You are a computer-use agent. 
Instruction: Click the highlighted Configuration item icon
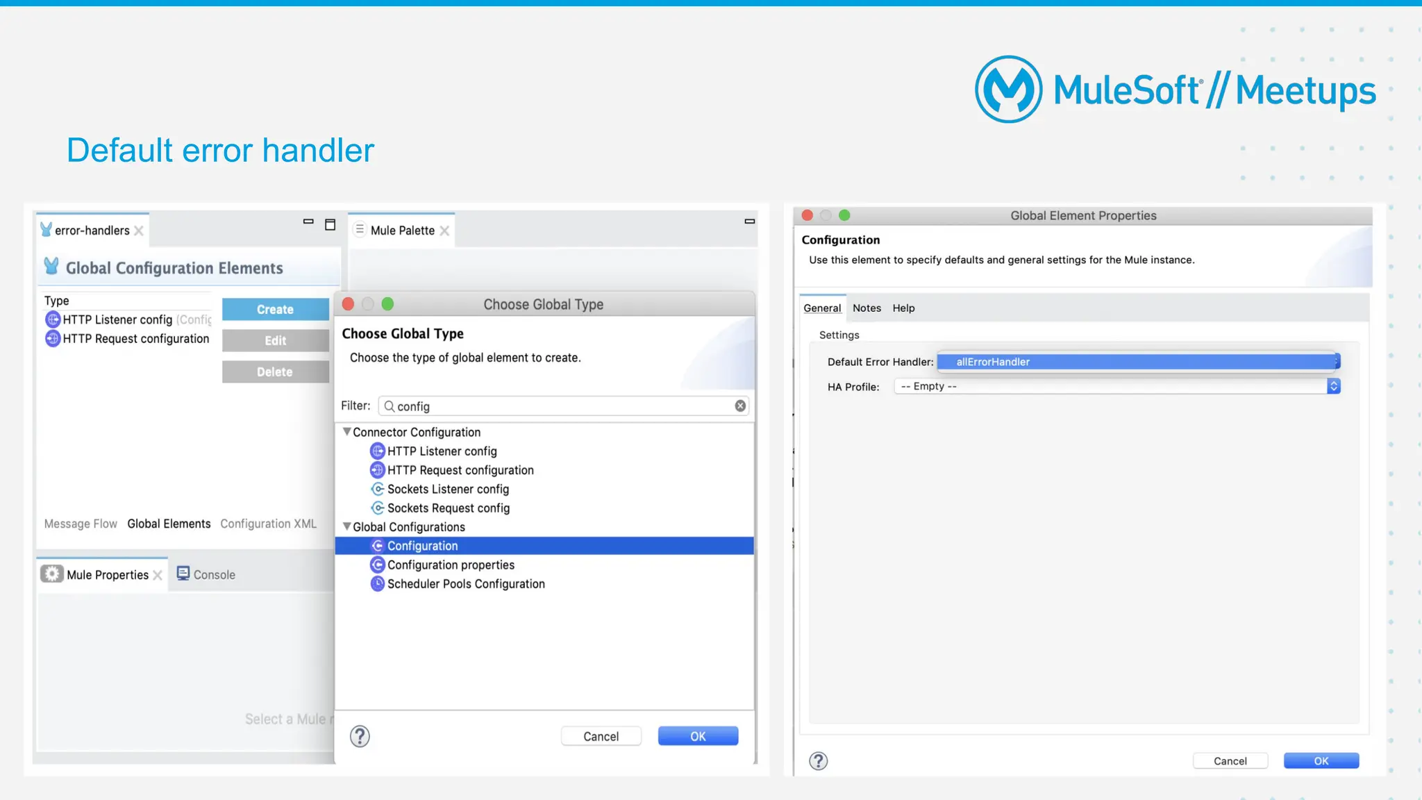click(378, 546)
